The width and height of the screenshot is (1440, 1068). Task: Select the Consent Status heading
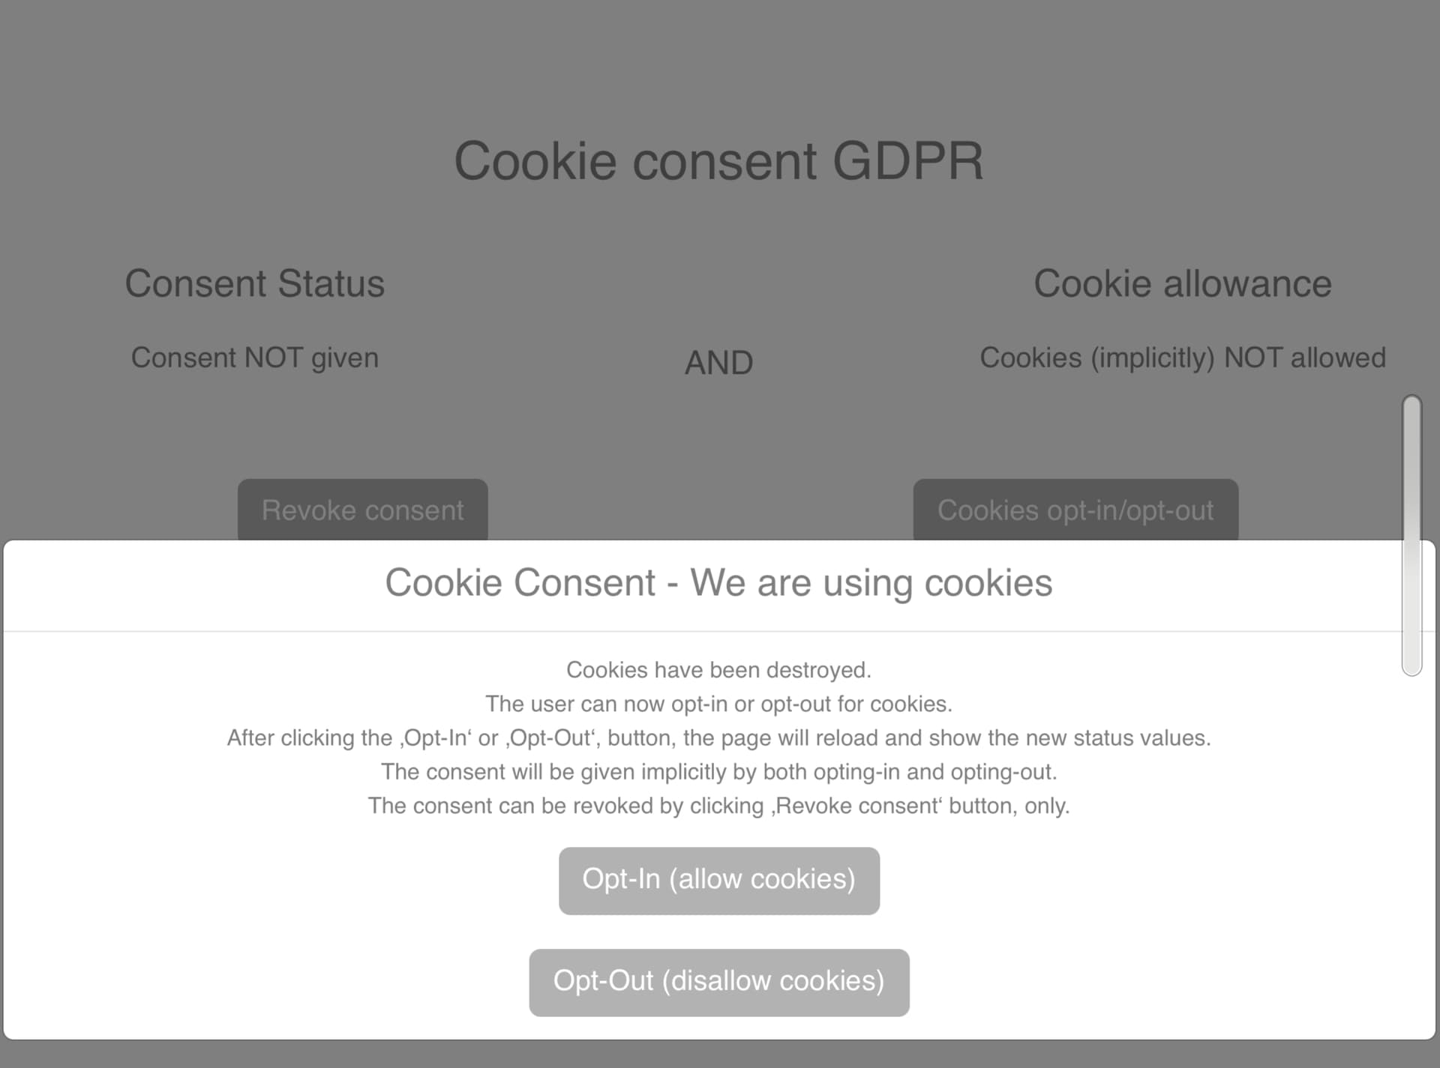[x=254, y=284]
